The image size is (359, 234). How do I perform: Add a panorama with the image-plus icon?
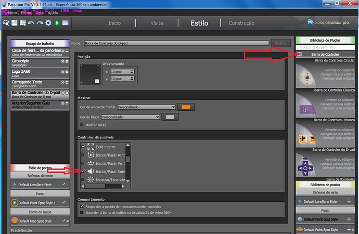pyautogui.click(x=23, y=23)
